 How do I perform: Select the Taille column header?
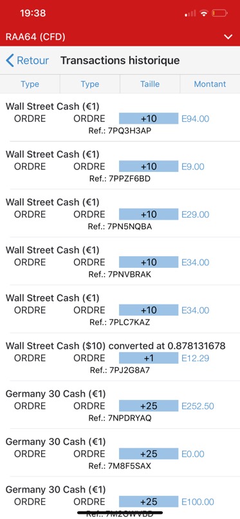point(150,84)
